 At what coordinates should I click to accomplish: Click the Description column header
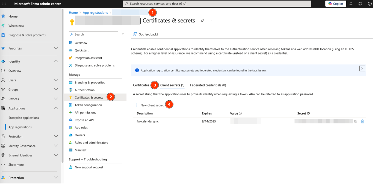[x=145, y=113]
